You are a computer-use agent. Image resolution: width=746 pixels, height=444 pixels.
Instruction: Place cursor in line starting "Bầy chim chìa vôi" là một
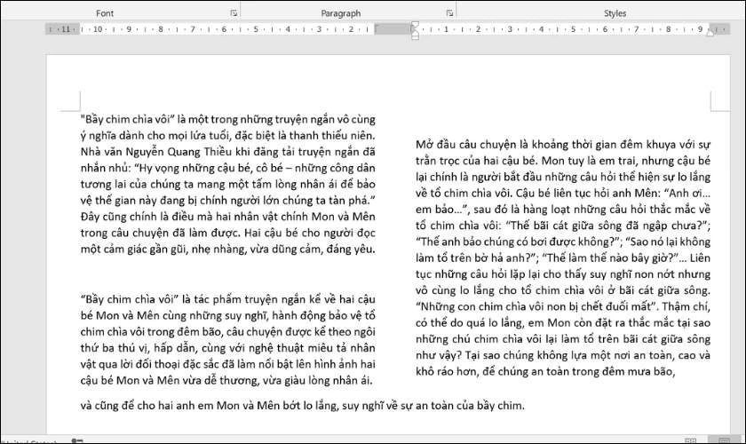click(x=228, y=119)
